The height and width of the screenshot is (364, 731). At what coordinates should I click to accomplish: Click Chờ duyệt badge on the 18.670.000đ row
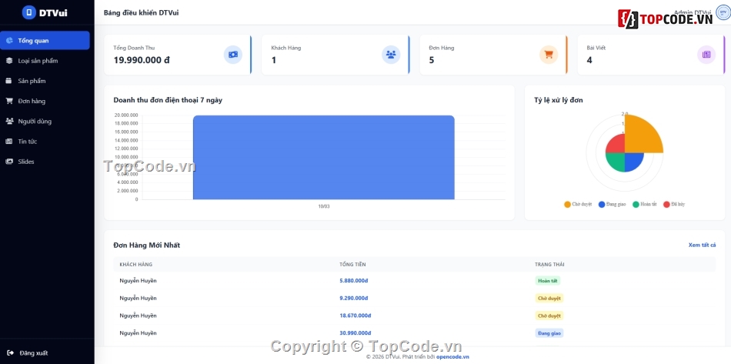click(549, 316)
